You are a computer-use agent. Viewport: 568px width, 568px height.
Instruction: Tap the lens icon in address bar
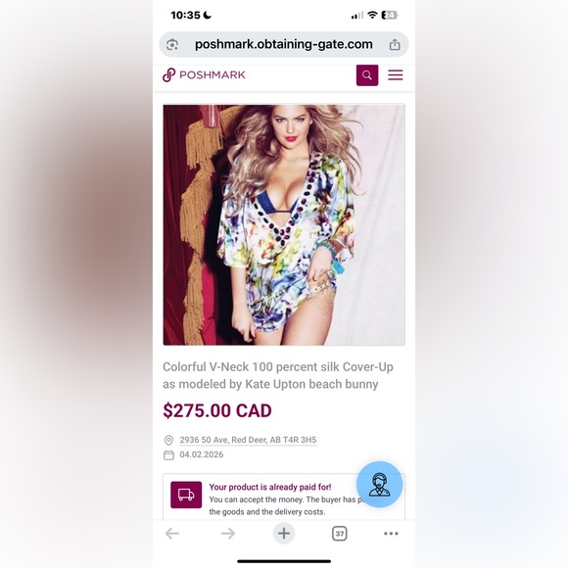[172, 44]
